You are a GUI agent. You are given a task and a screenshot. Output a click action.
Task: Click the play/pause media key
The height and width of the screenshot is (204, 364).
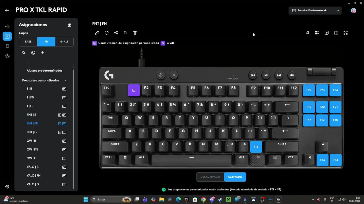[266, 75]
